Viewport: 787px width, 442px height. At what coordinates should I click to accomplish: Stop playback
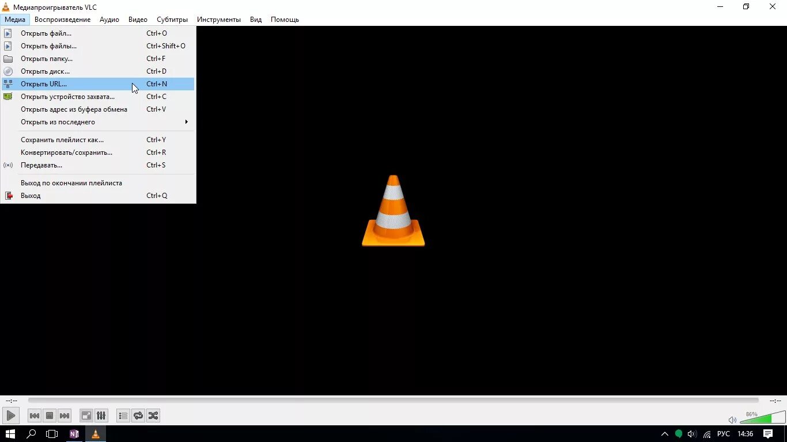tap(50, 416)
